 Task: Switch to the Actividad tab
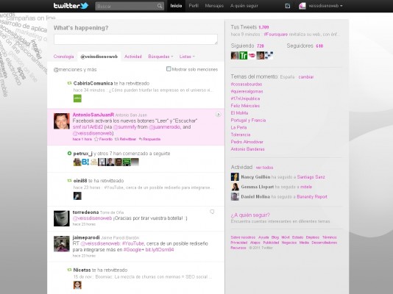tap(132, 57)
